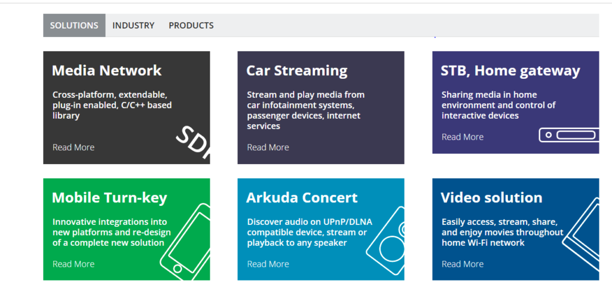Open Read More under Video solution
The width and height of the screenshot is (612, 296).
(462, 264)
